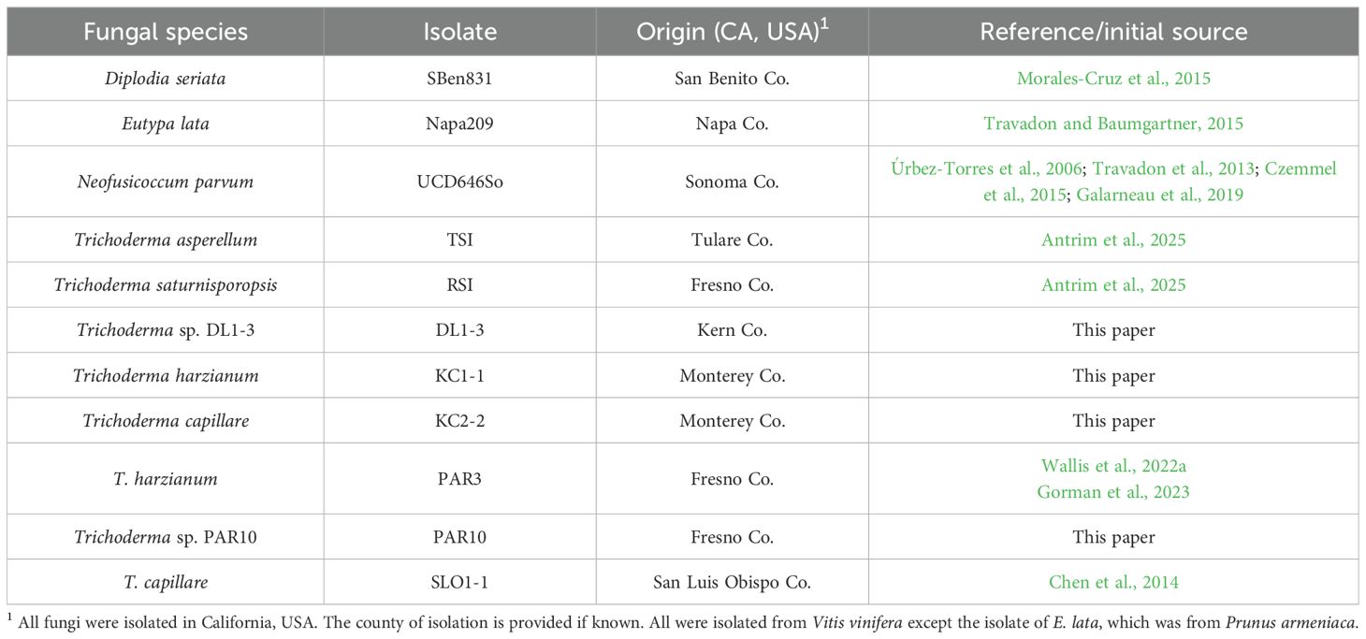Follow the Gorman et al., 2023 reference link
1366x639 pixels.
coord(1113,491)
